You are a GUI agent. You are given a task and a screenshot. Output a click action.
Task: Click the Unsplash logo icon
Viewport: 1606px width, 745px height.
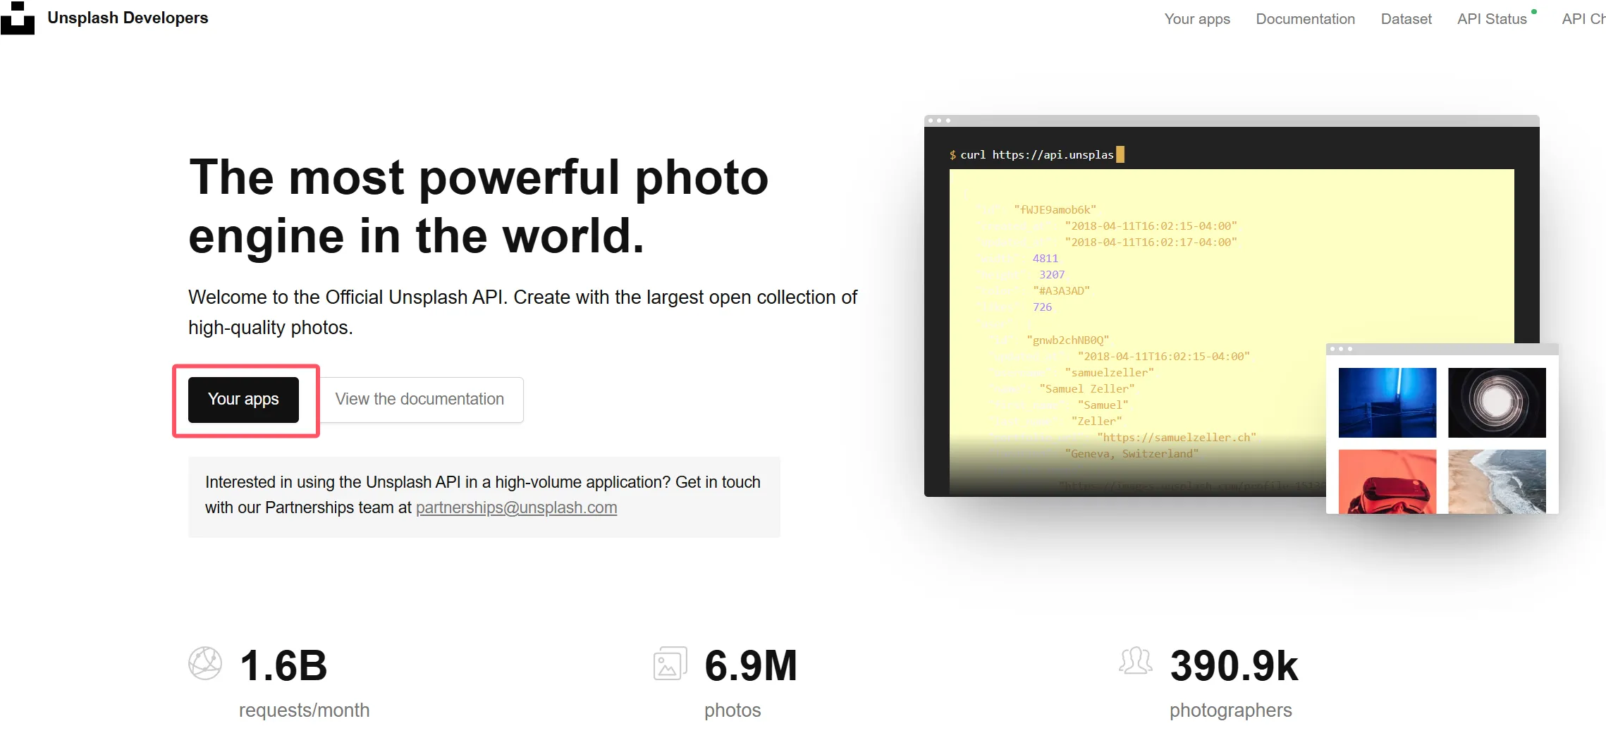click(x=18, y=18)
